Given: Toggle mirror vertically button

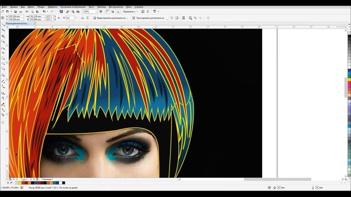Looking at the screenshot, I should (x=88, y=18).
